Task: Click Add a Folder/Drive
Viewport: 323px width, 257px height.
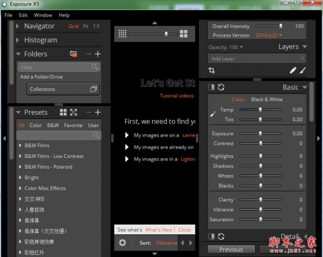Action: tap(41, 77)
